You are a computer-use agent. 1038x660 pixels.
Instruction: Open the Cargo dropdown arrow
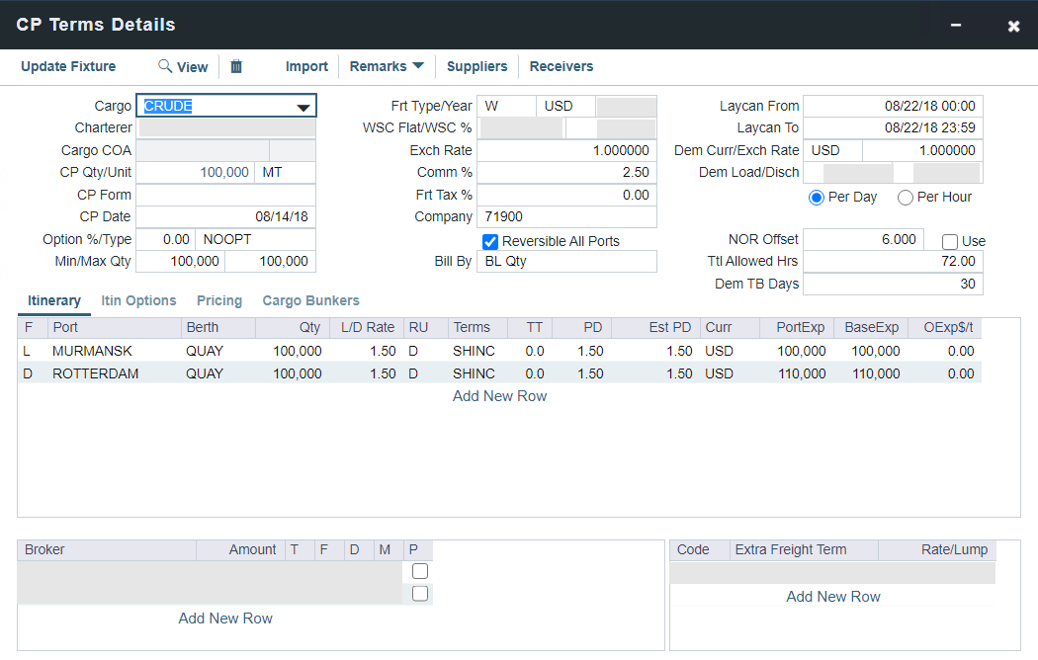[303, 107]
